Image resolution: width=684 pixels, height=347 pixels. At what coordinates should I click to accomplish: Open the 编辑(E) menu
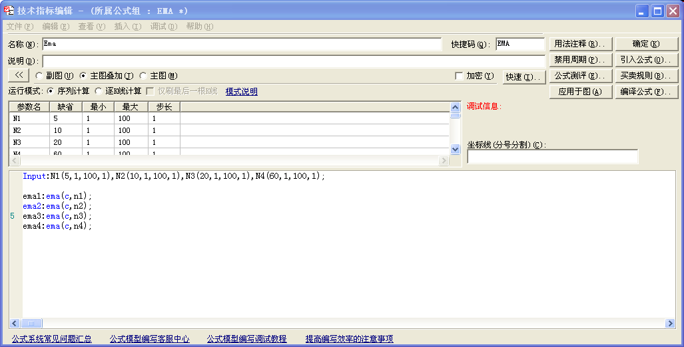56,27
